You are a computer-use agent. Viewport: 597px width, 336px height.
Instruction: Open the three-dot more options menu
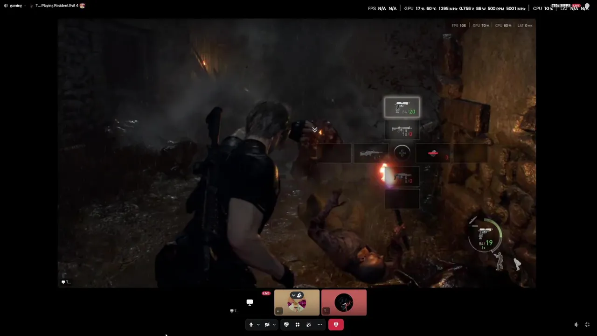(319, 325)
